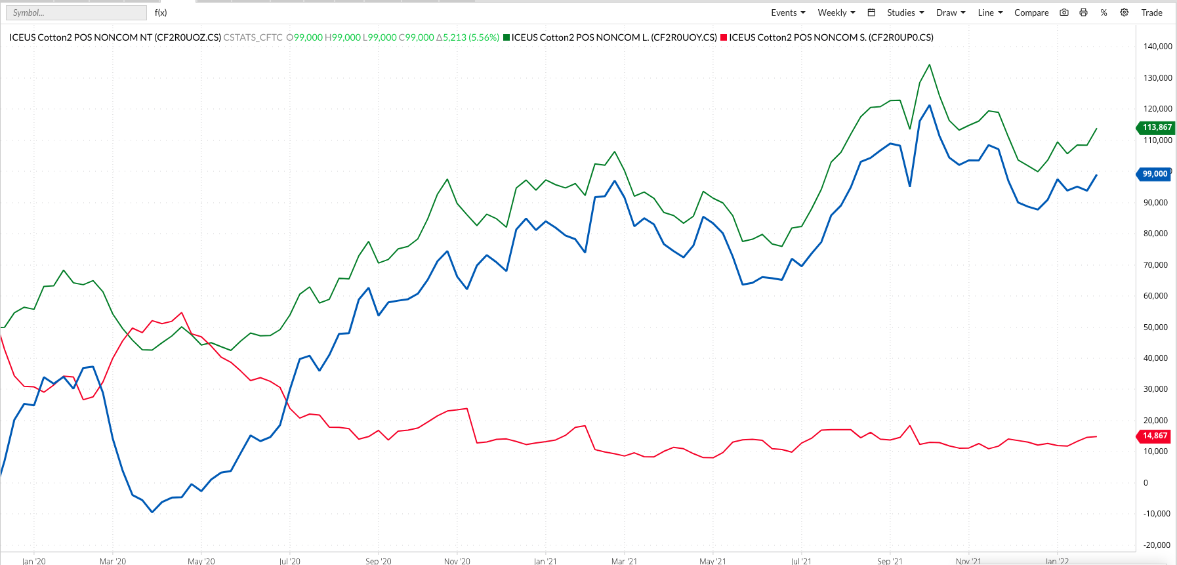Open the Weekly interval dropdown
Viewport: 1177px width, 565px height.
[x=836, y=12]
